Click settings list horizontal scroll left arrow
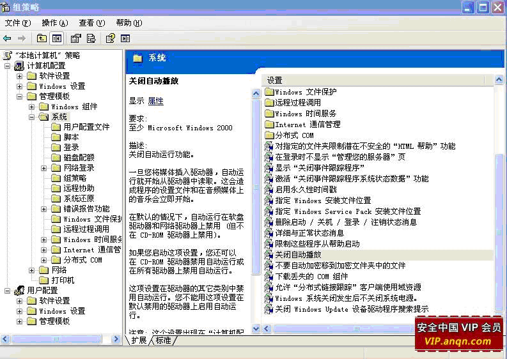This screenshot has height=359, width=507. coord(267,328)
